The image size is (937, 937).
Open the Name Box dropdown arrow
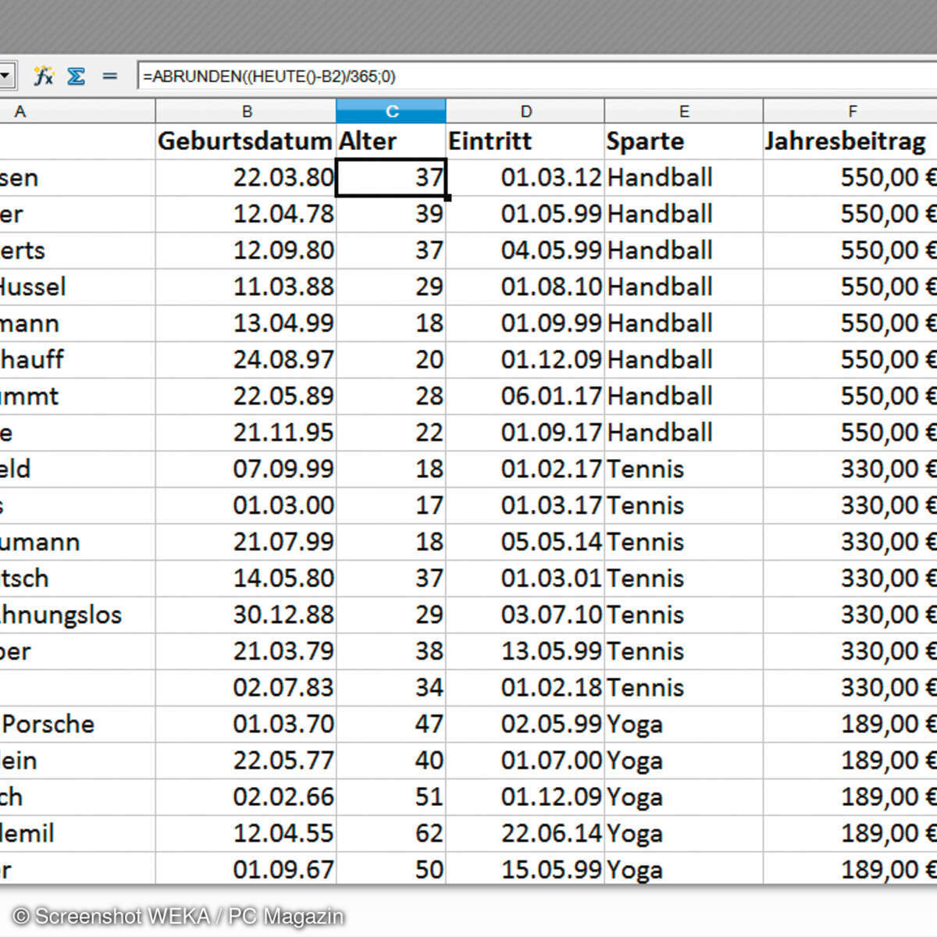click(6, 75)
